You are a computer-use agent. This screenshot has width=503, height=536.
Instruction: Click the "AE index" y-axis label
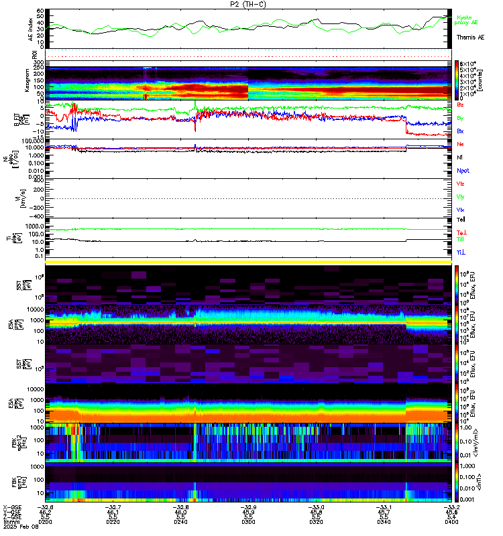click(x=31, y=29)
